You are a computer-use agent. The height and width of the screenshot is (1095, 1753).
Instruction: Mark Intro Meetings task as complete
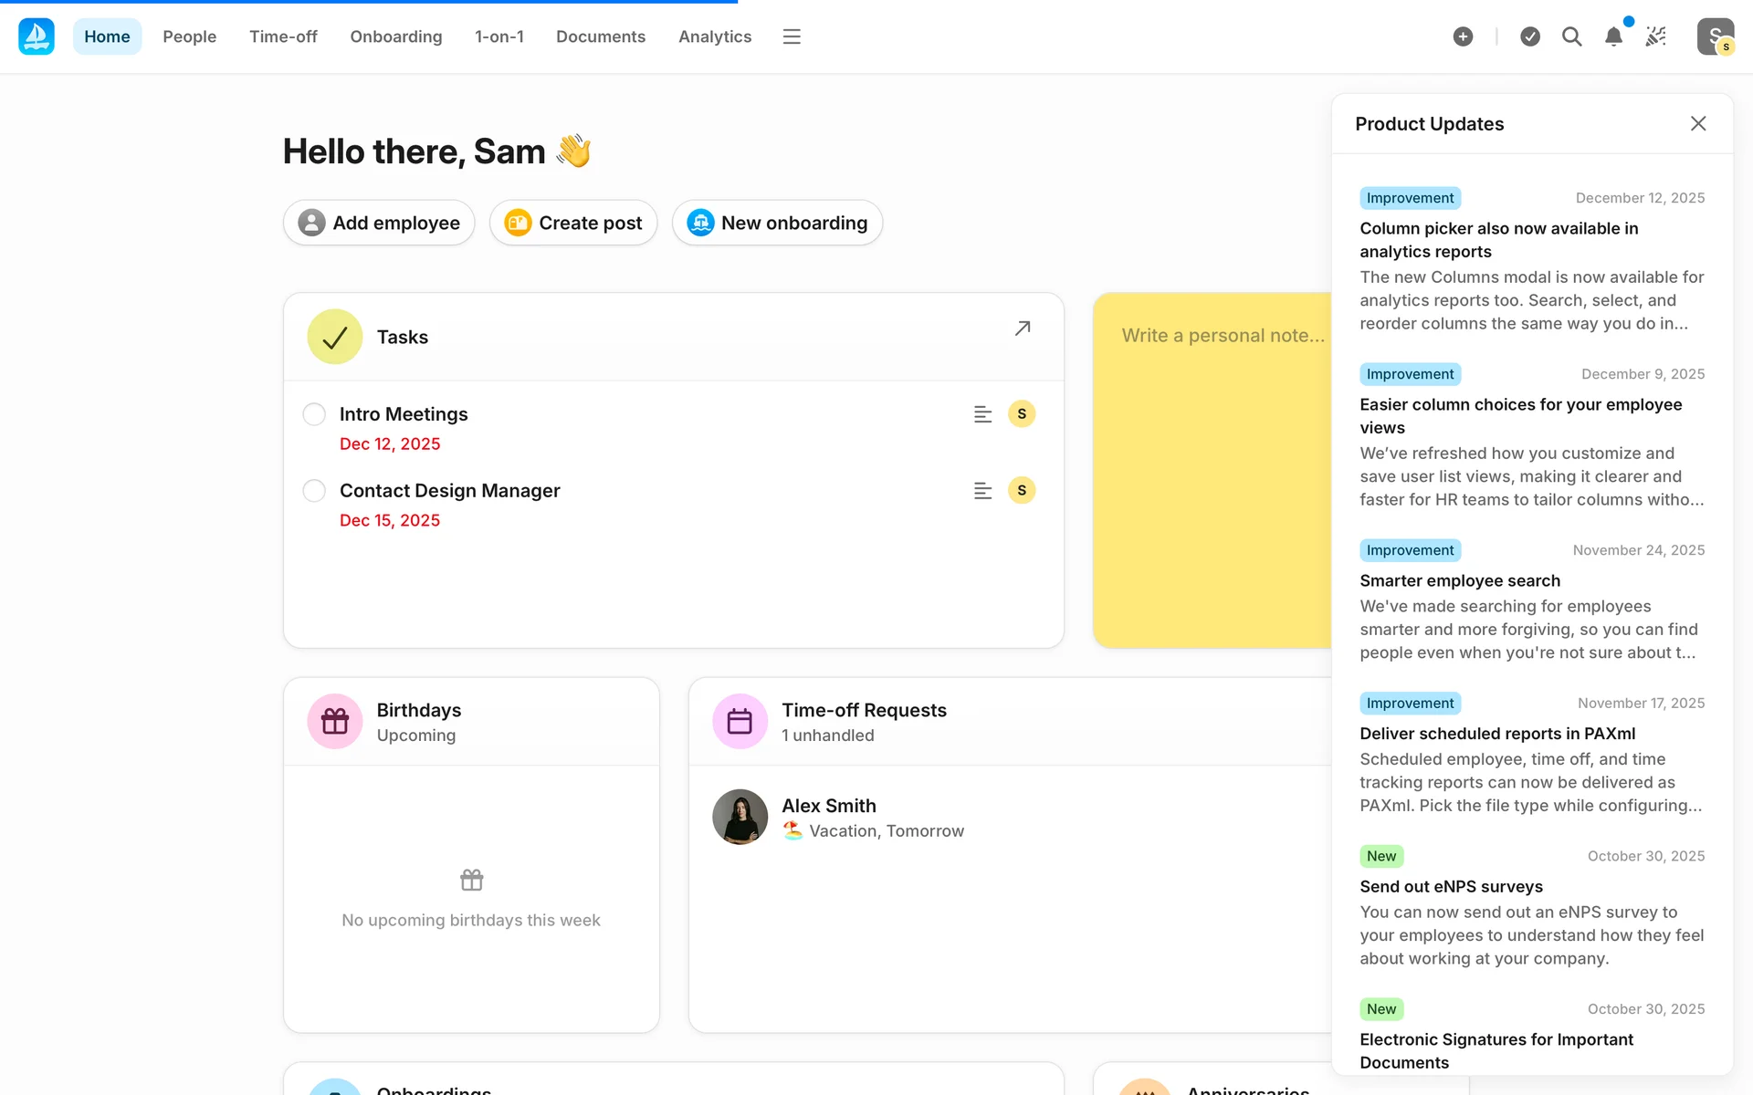click(314, 414)
